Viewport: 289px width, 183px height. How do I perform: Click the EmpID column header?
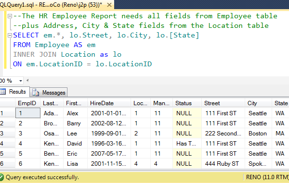[27, 103]
